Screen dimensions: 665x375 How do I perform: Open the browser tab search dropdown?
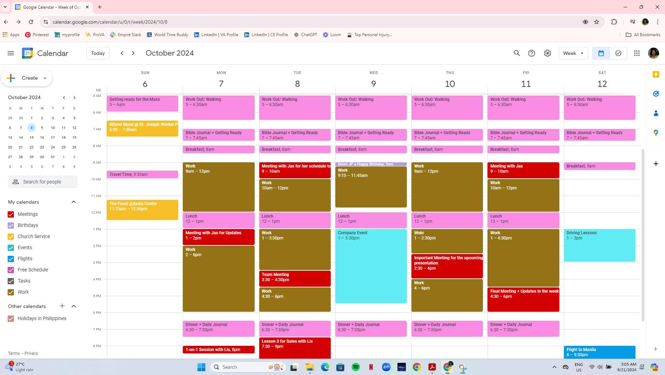pos(5,7)
